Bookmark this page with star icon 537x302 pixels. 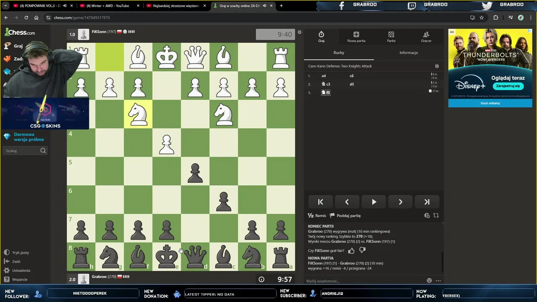(482, 18)
